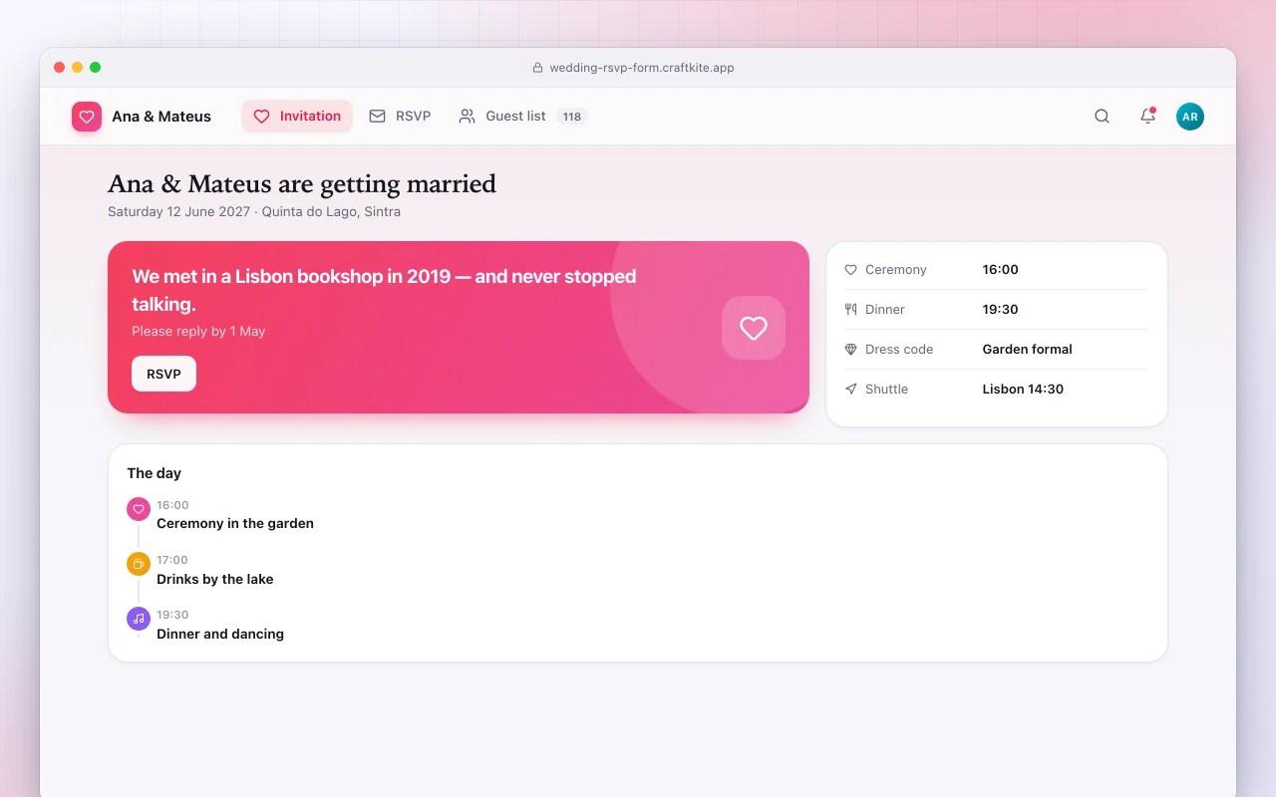Click the 17:00 timeline time label
Image resolution: width=1276 pixels, height=797 pixels.
pyautogui.click(x=172, y=560)
